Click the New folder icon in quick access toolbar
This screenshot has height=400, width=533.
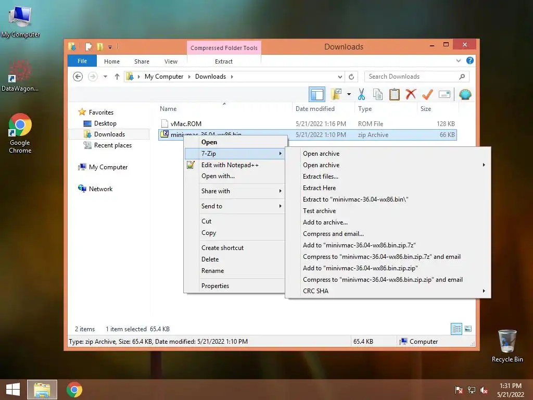[x=99, y=46]
